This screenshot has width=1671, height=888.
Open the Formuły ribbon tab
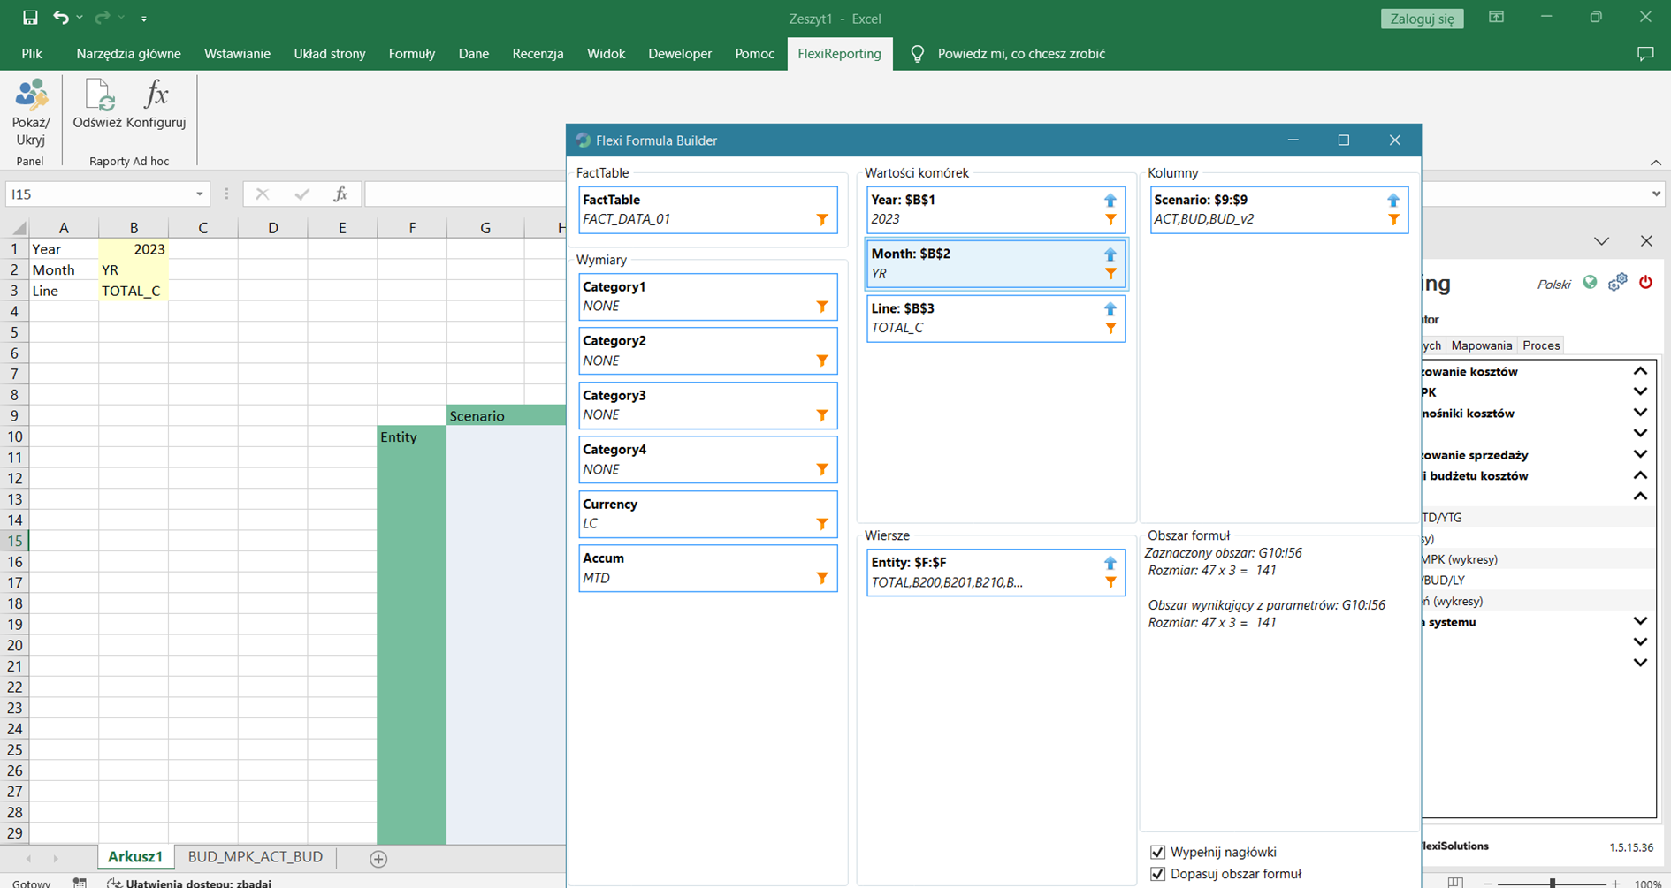411,54
